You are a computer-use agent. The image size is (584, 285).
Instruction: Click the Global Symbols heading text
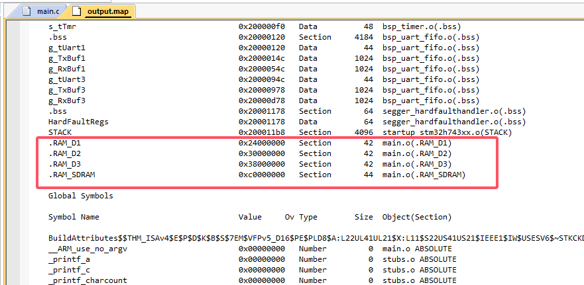[x=80, y=196]
